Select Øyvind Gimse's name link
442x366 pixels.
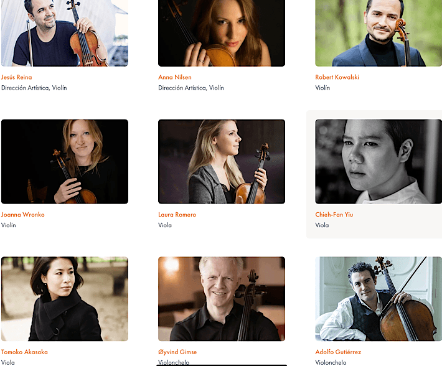177,352
